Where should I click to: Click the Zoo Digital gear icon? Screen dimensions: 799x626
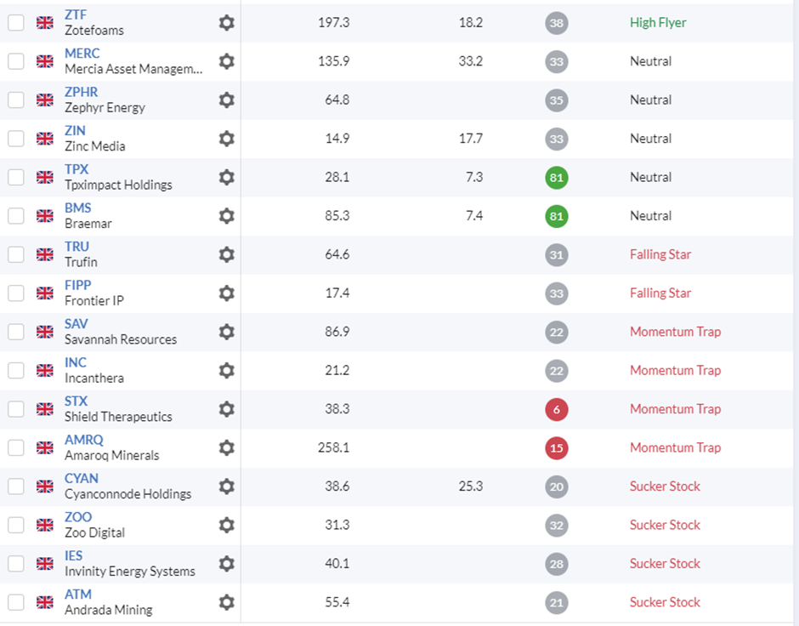(x=227, y=525)
